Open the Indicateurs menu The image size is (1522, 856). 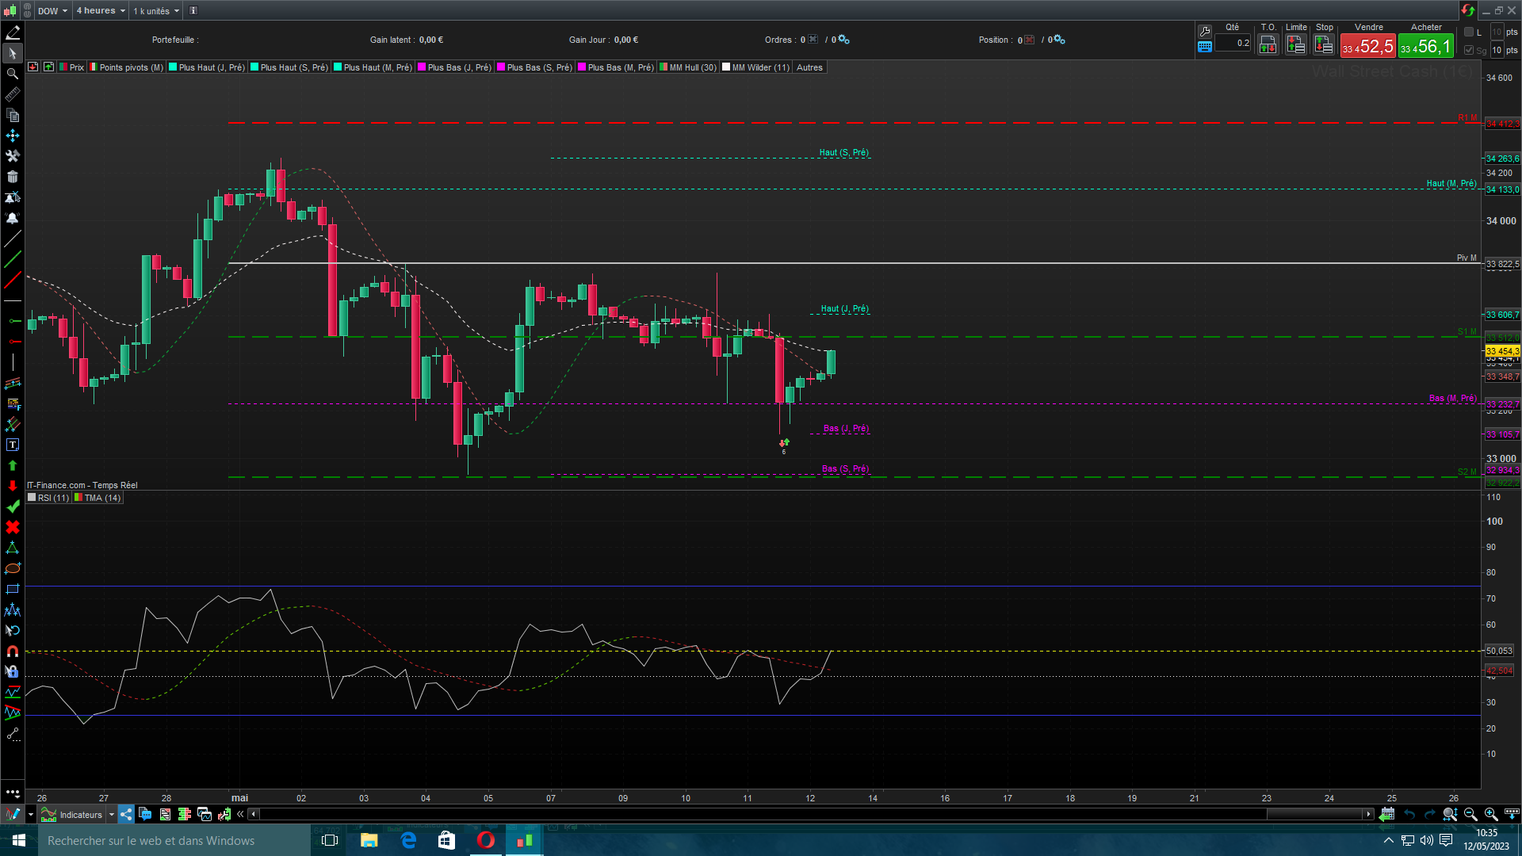coord(80,815)
